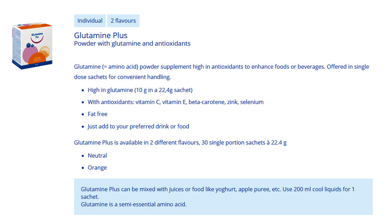Click "Just add to your preferred drink" bullet
The width and height of the screenshot is (383, 218).
[x=138, y=126]
